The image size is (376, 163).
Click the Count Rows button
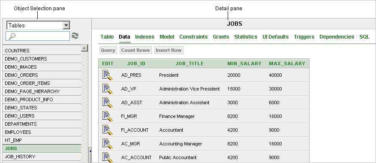135,50
